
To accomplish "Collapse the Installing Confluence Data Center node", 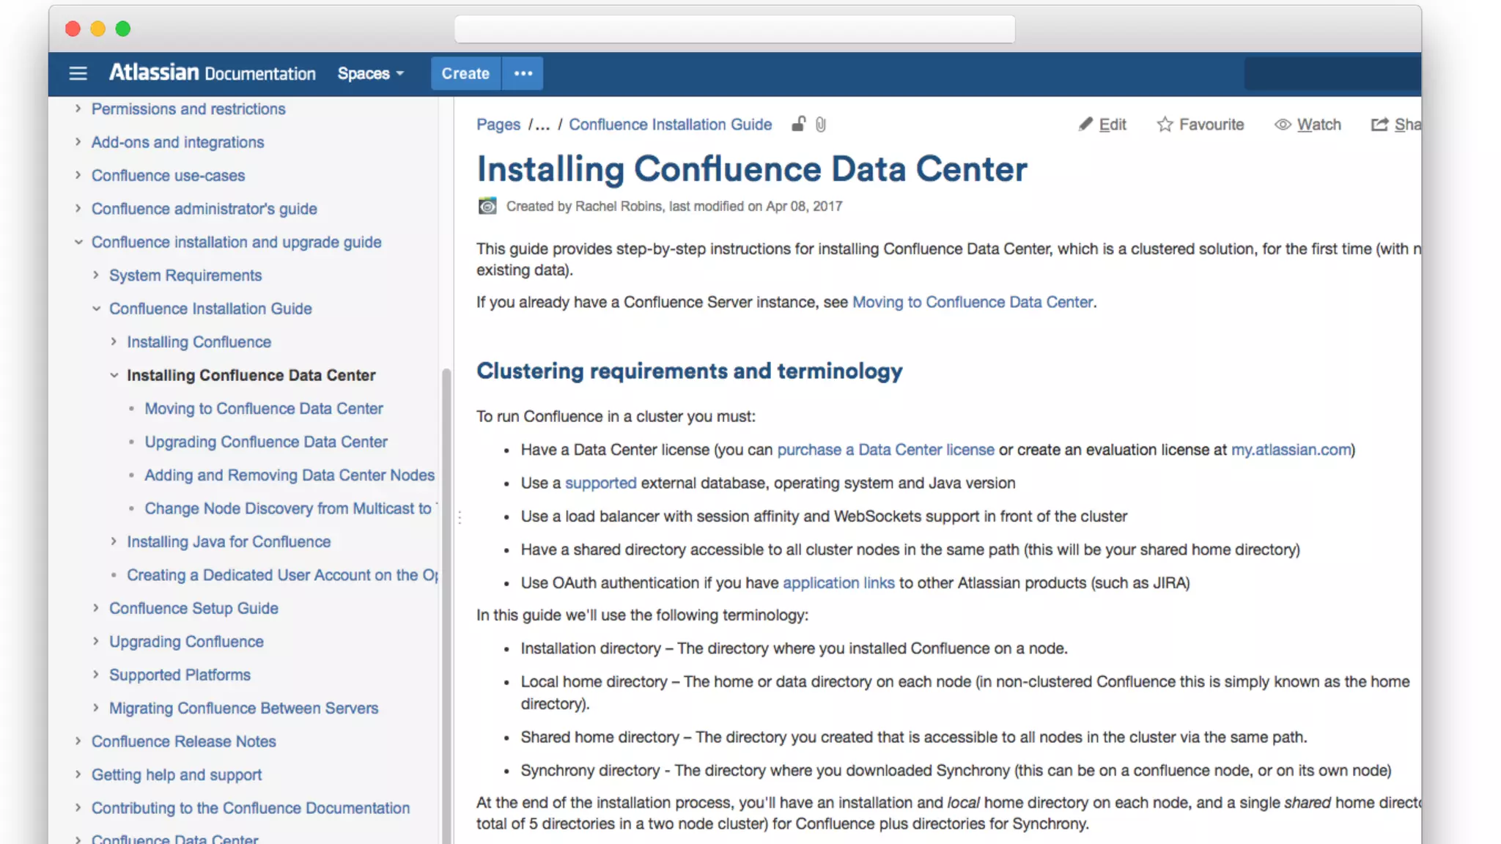I will click(x=114, y=375).
